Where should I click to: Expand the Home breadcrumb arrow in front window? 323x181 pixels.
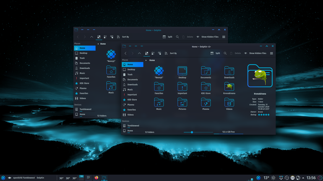(x=146, y=60)
